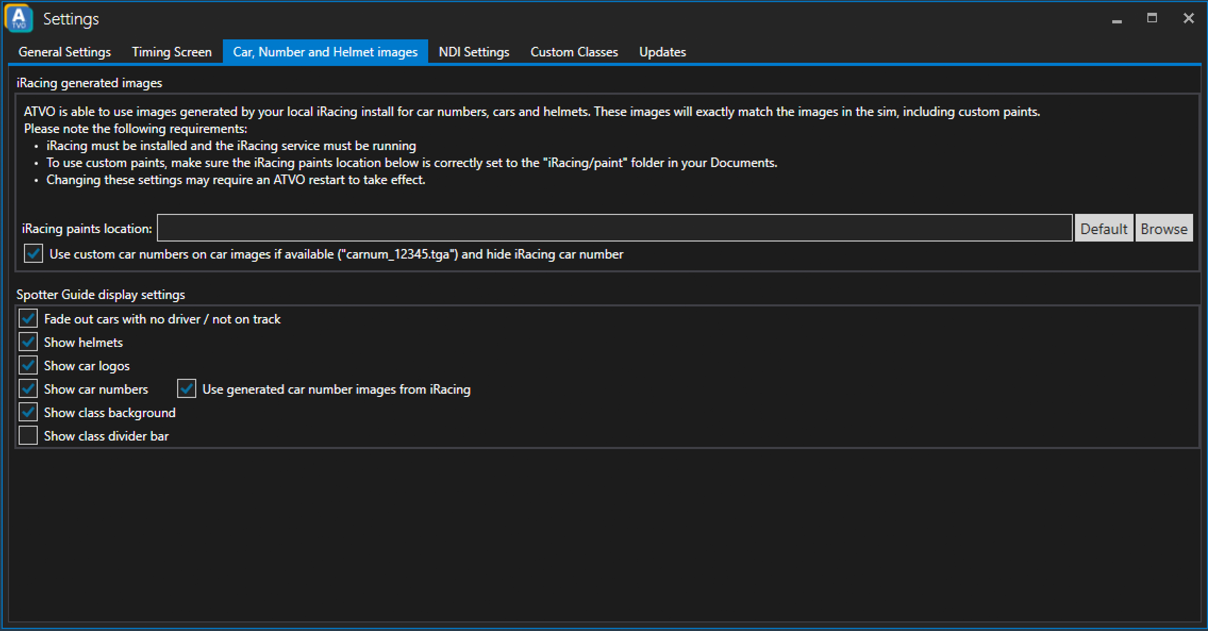Disable fade out cars with no driver

click(x=28, y=319)
